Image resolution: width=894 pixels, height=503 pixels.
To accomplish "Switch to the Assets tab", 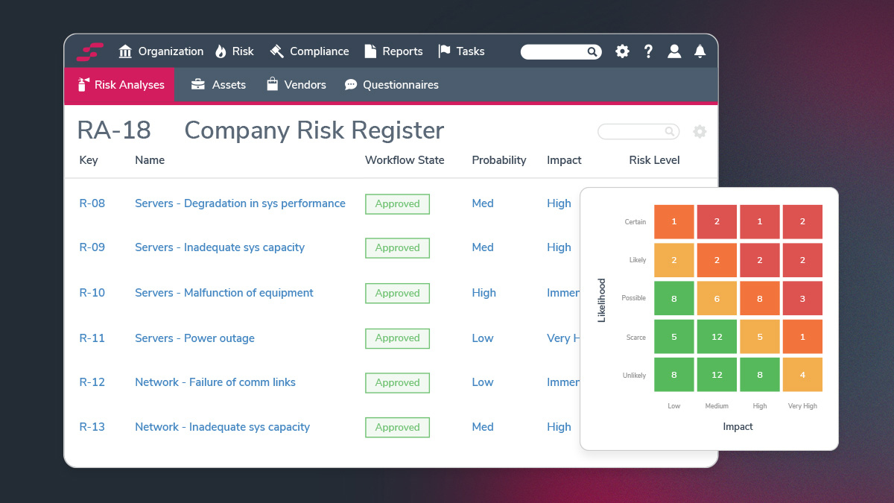I will tap(218, 84).
